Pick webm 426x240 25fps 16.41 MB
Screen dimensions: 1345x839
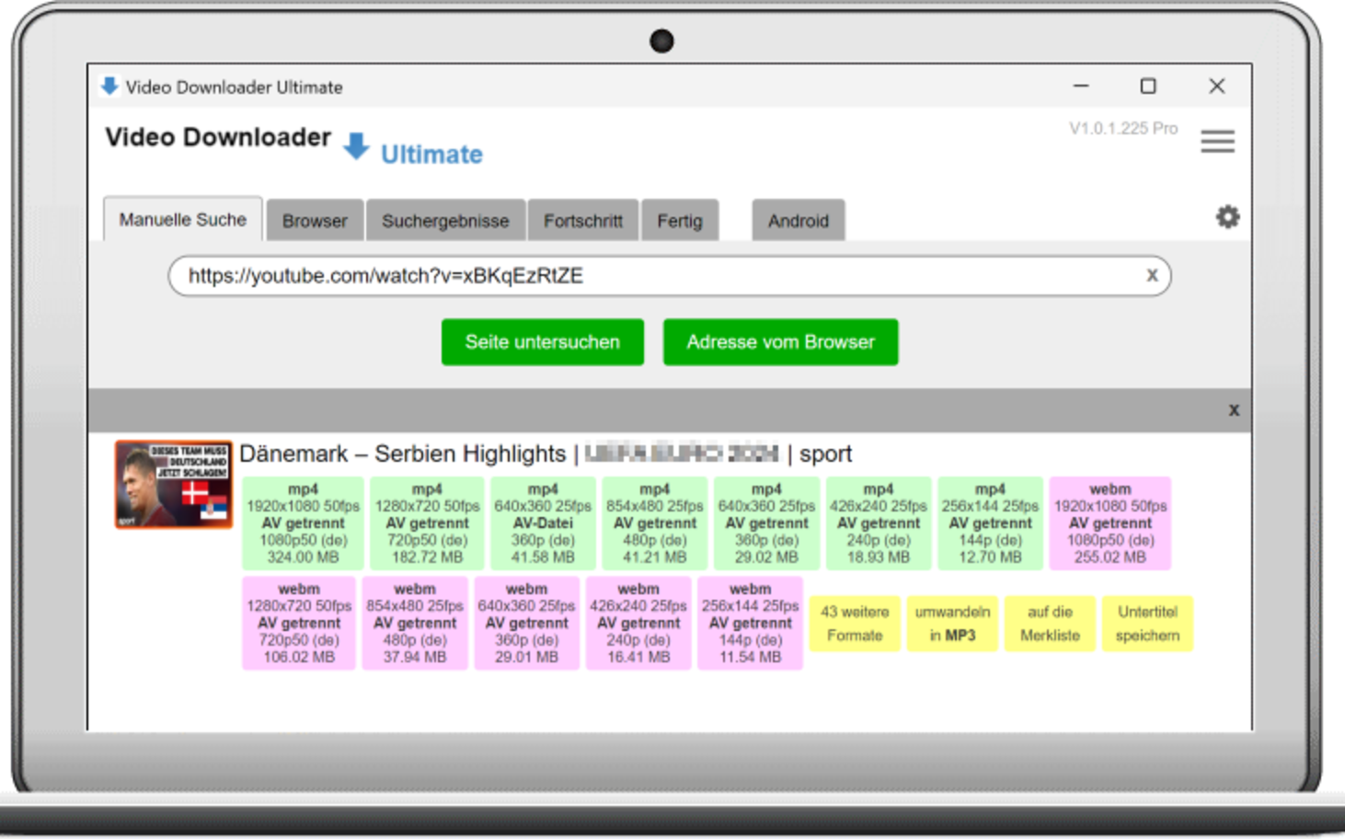[x=638, y=623]
